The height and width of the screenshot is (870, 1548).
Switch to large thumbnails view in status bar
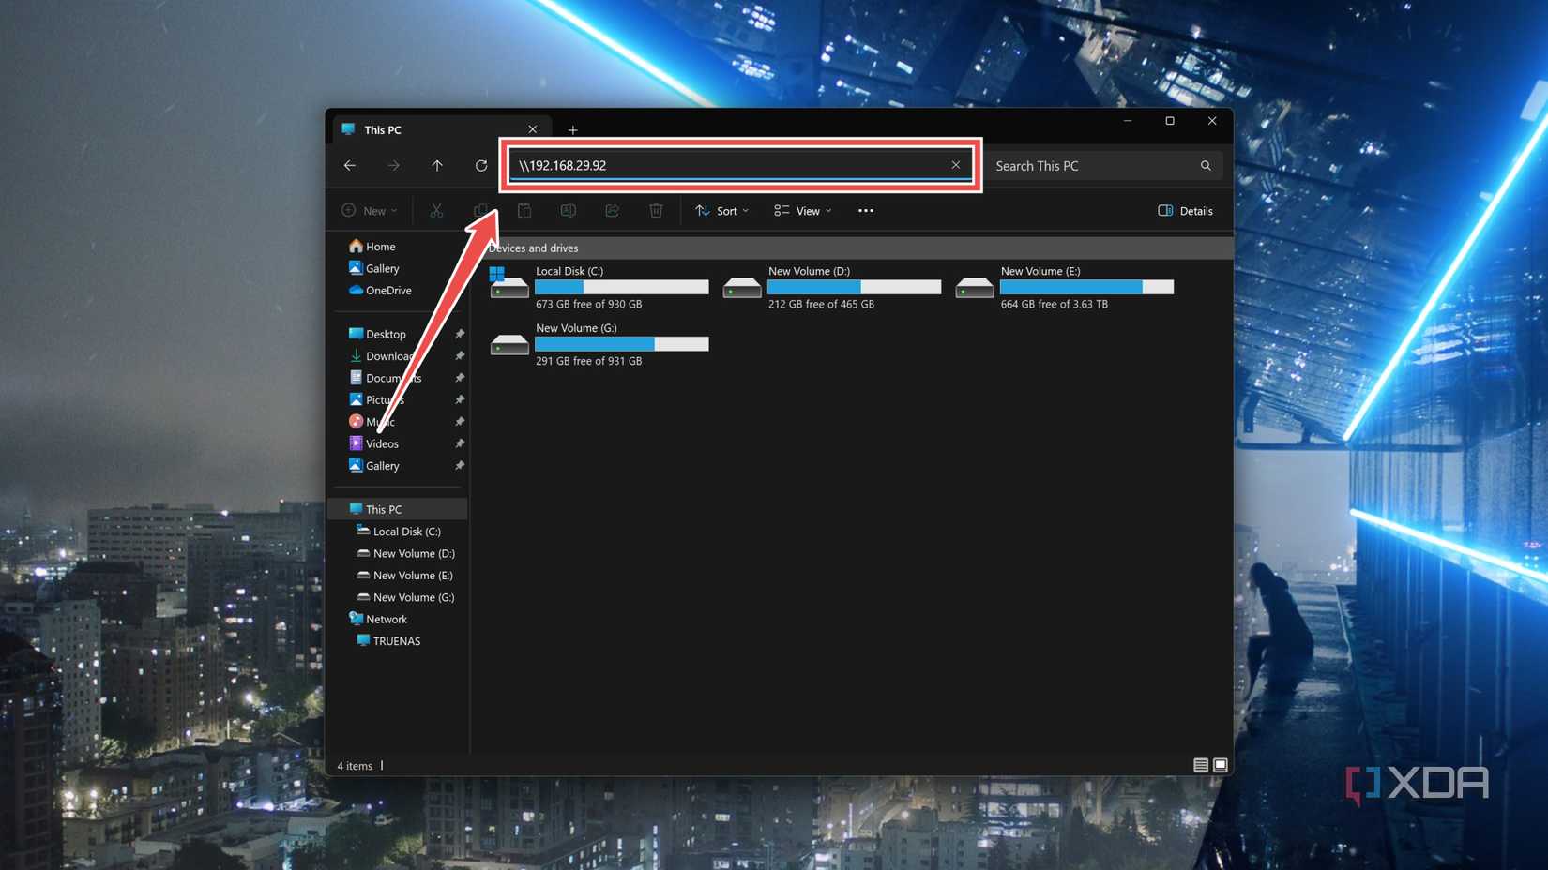[1220, 765]
